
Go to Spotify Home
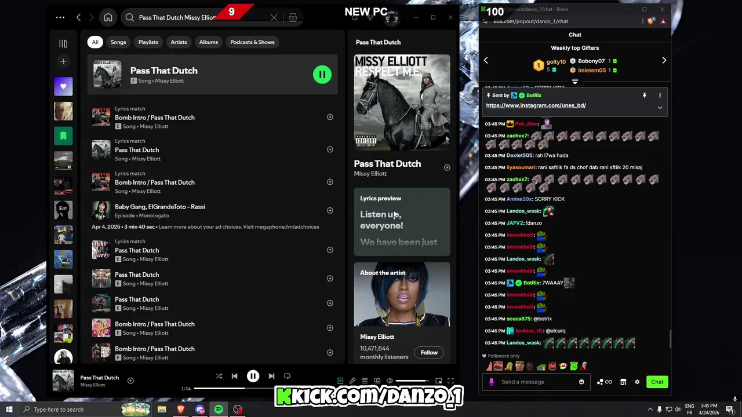coord(108,17)
